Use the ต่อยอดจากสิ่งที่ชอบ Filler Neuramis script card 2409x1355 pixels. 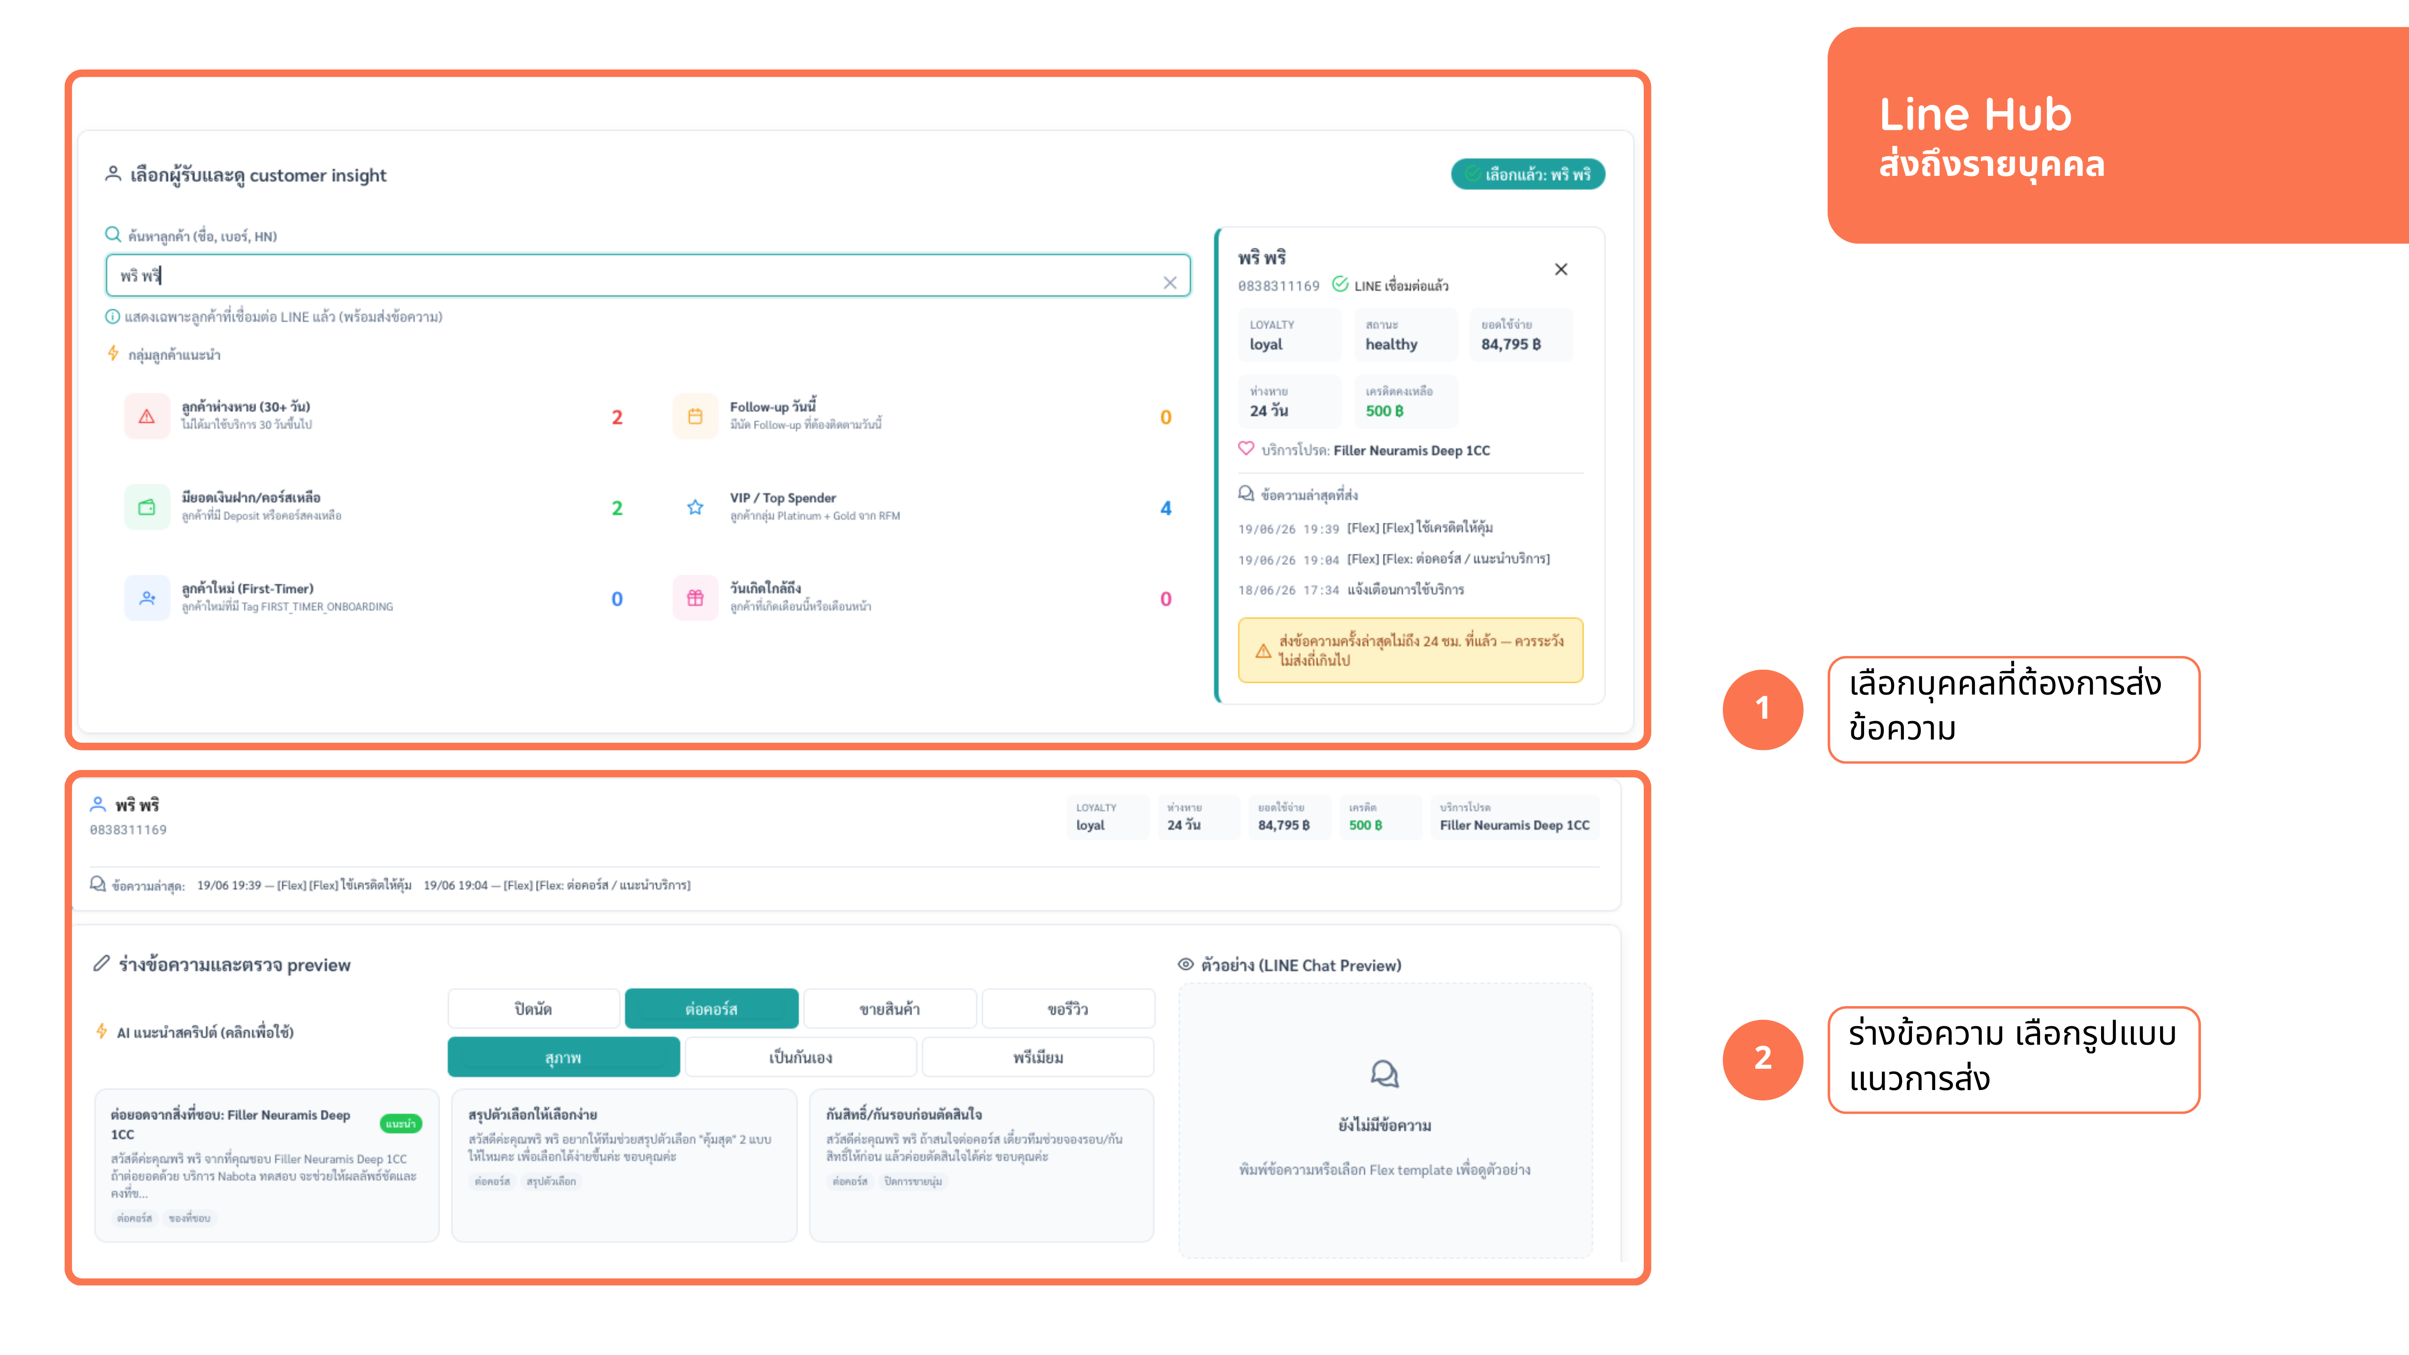pos(267,1165)
